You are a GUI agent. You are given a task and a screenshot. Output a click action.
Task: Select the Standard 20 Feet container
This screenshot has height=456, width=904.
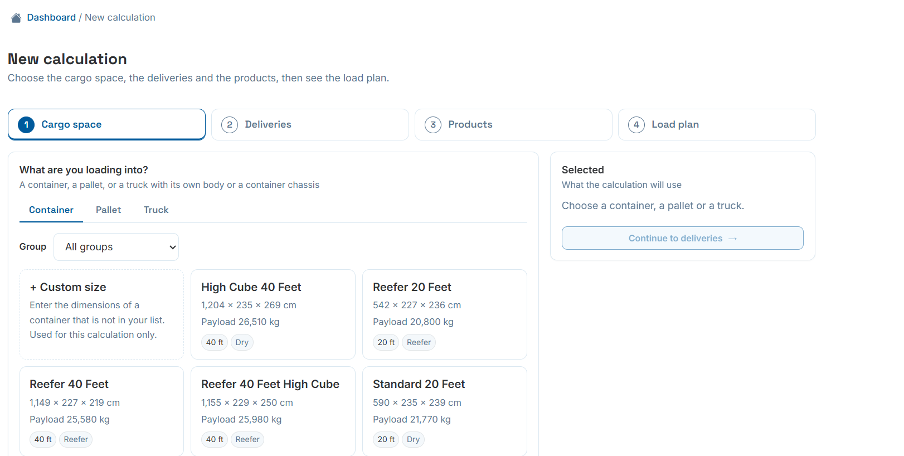[445, 411]
